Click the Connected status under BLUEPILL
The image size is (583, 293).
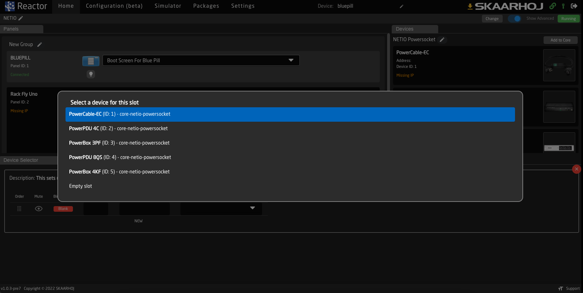coord(20,75)
